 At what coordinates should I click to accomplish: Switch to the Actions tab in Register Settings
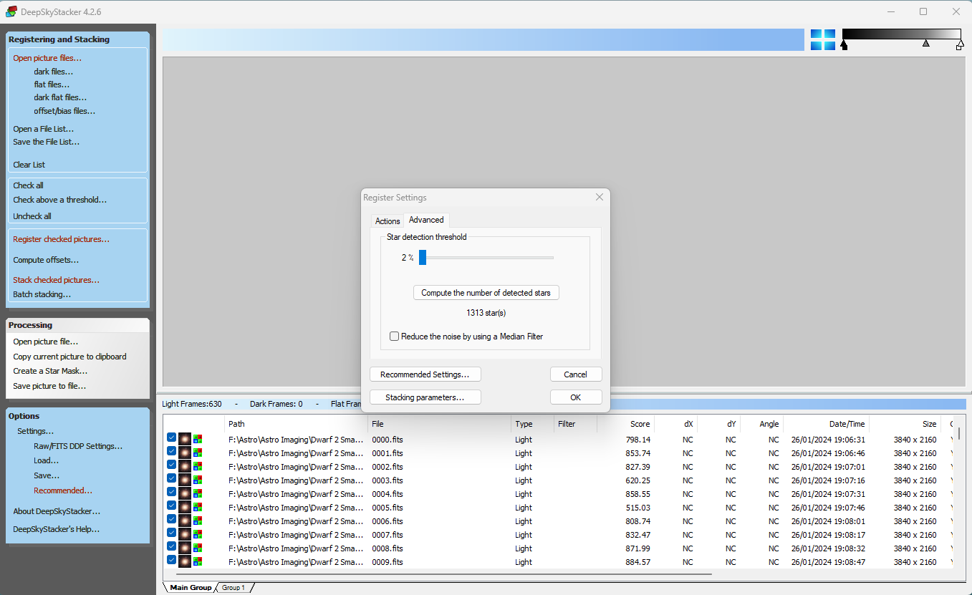pos(388,221)
